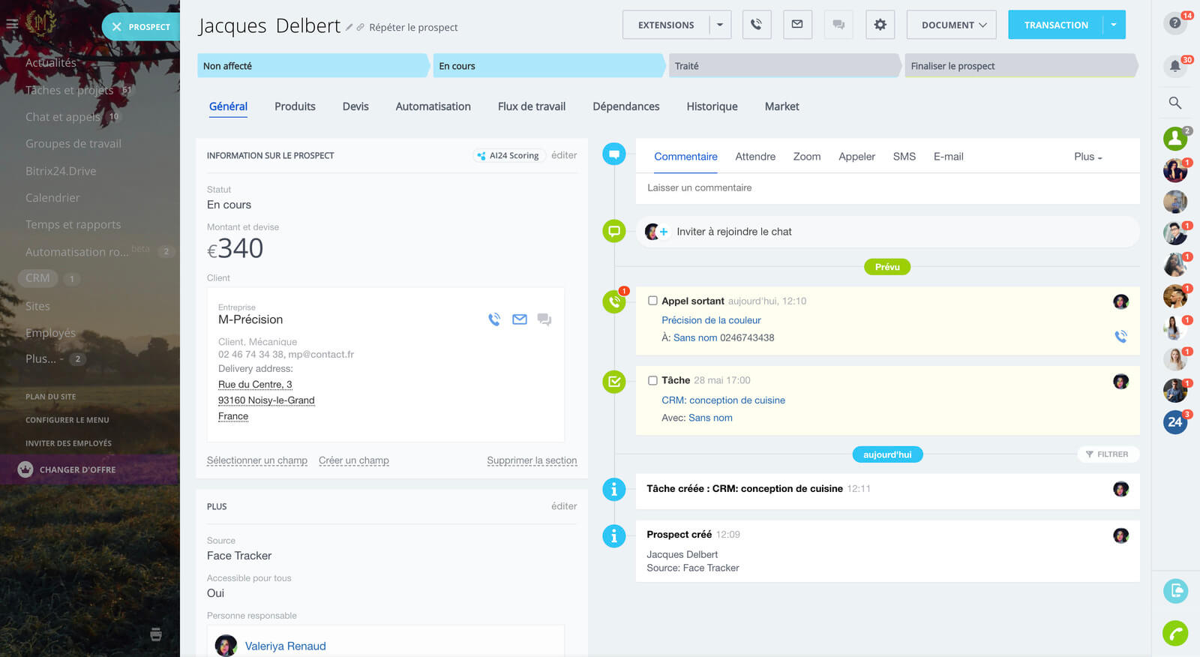Click the pencil icon beside Jacques Delbert
Screen dimensions: 1200x657
coord(349,27)
